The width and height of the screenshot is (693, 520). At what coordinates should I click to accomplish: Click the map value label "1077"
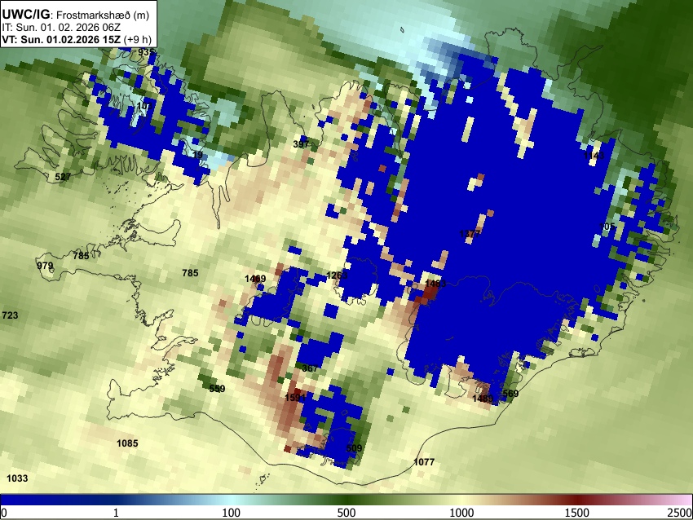click(x=424, y=461)
